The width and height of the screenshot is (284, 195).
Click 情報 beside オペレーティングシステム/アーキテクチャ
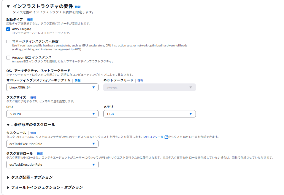77,80
